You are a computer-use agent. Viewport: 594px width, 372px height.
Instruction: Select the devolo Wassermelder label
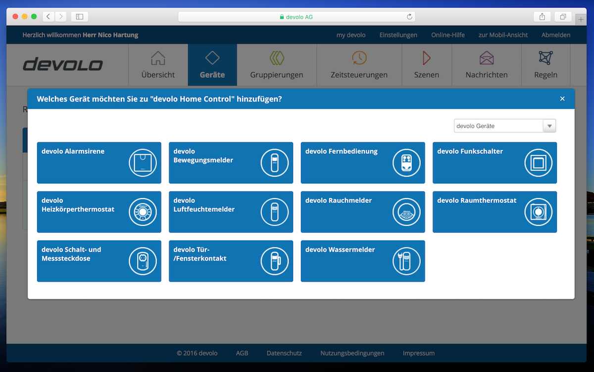coord(340,250)
